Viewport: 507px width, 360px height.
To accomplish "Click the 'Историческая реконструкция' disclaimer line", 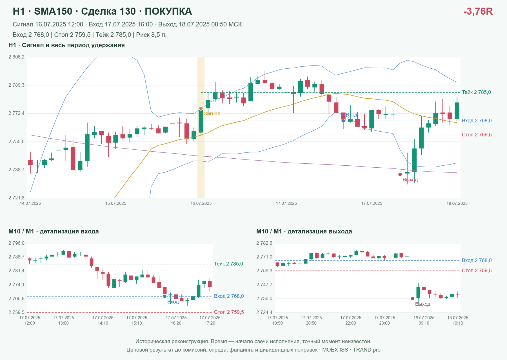I will 253,341.
